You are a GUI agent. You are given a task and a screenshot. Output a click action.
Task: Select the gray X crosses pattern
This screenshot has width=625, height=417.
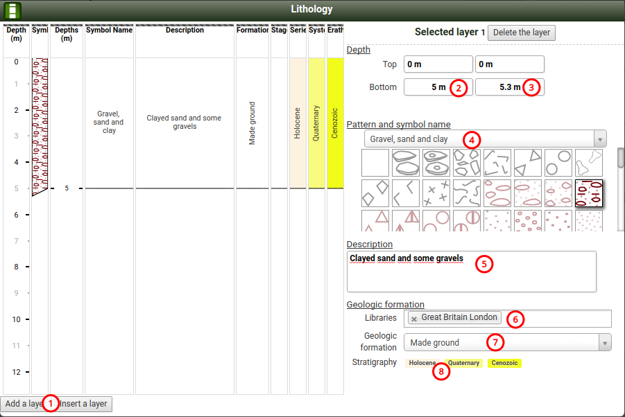coord(436,193)
